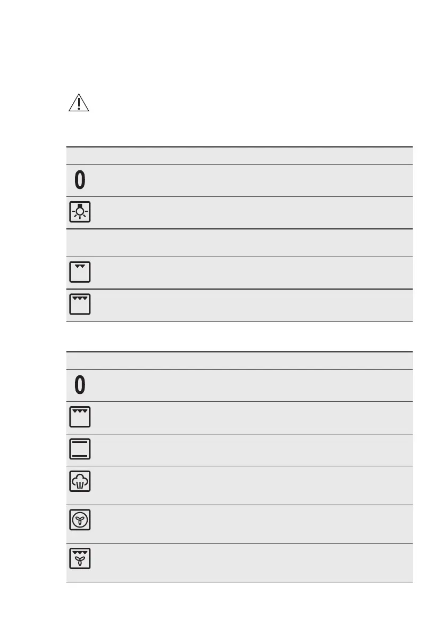Screen dimensions: 446x634
Task: Select the oven lamp light icon
Action: 80,212
